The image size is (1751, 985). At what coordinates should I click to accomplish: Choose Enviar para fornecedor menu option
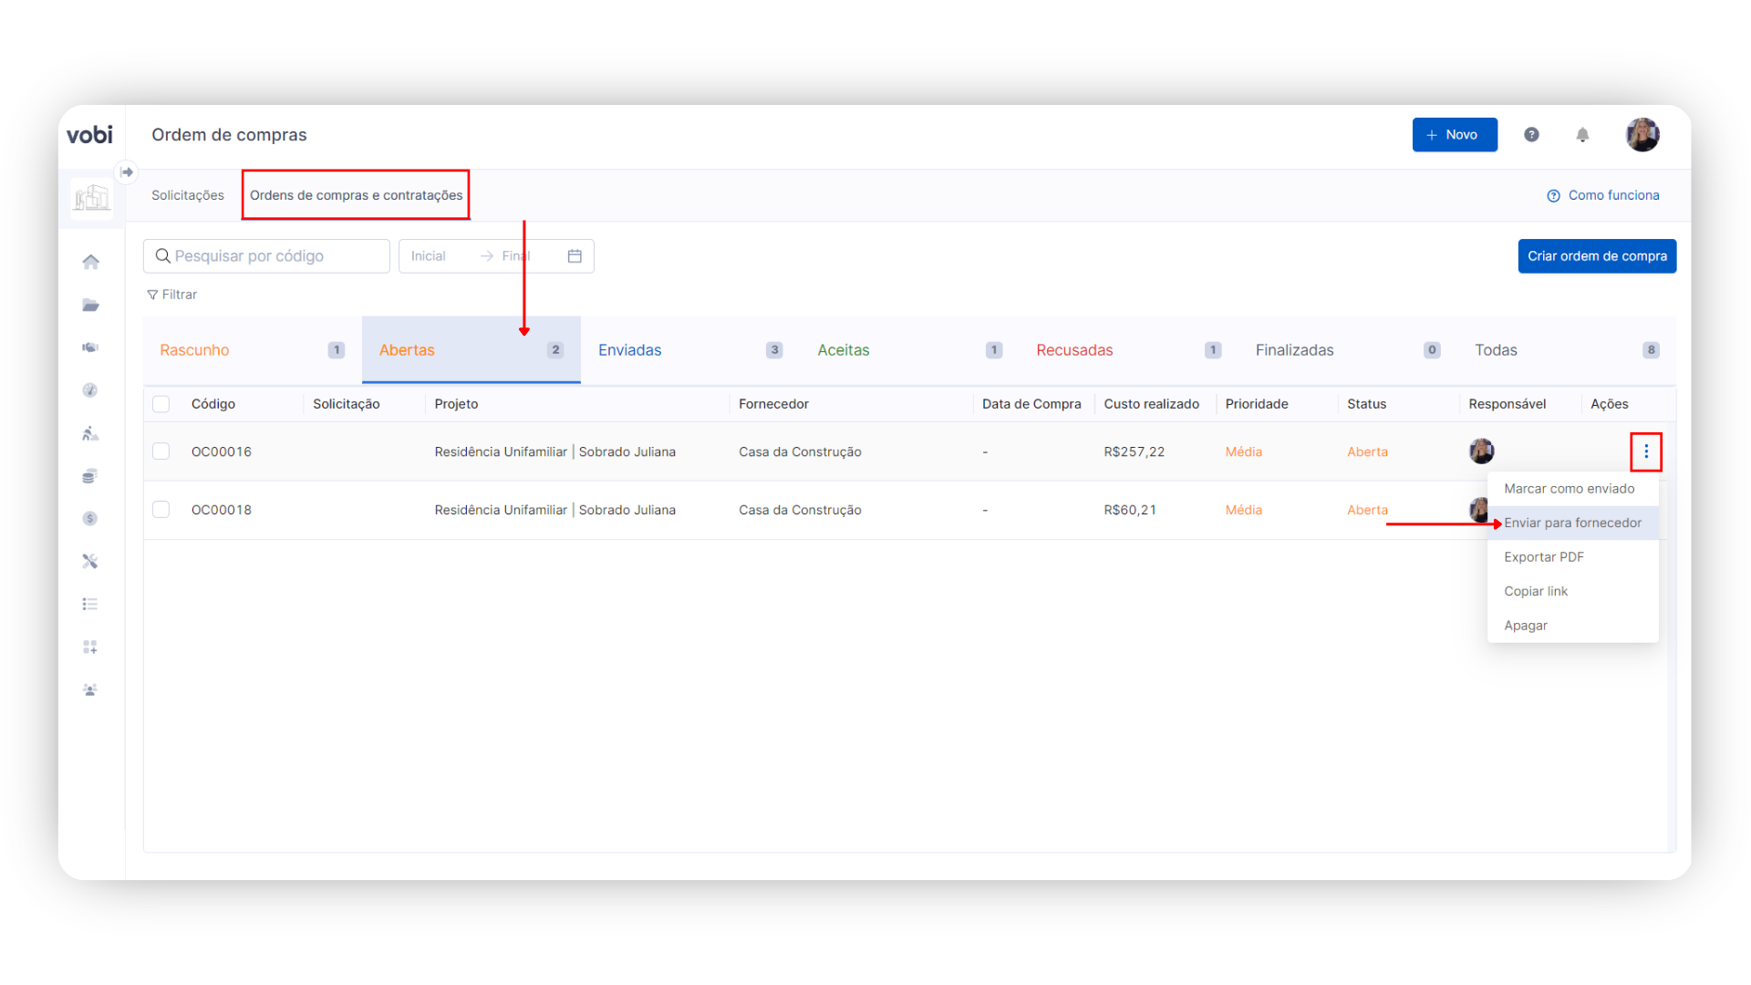1572,523
